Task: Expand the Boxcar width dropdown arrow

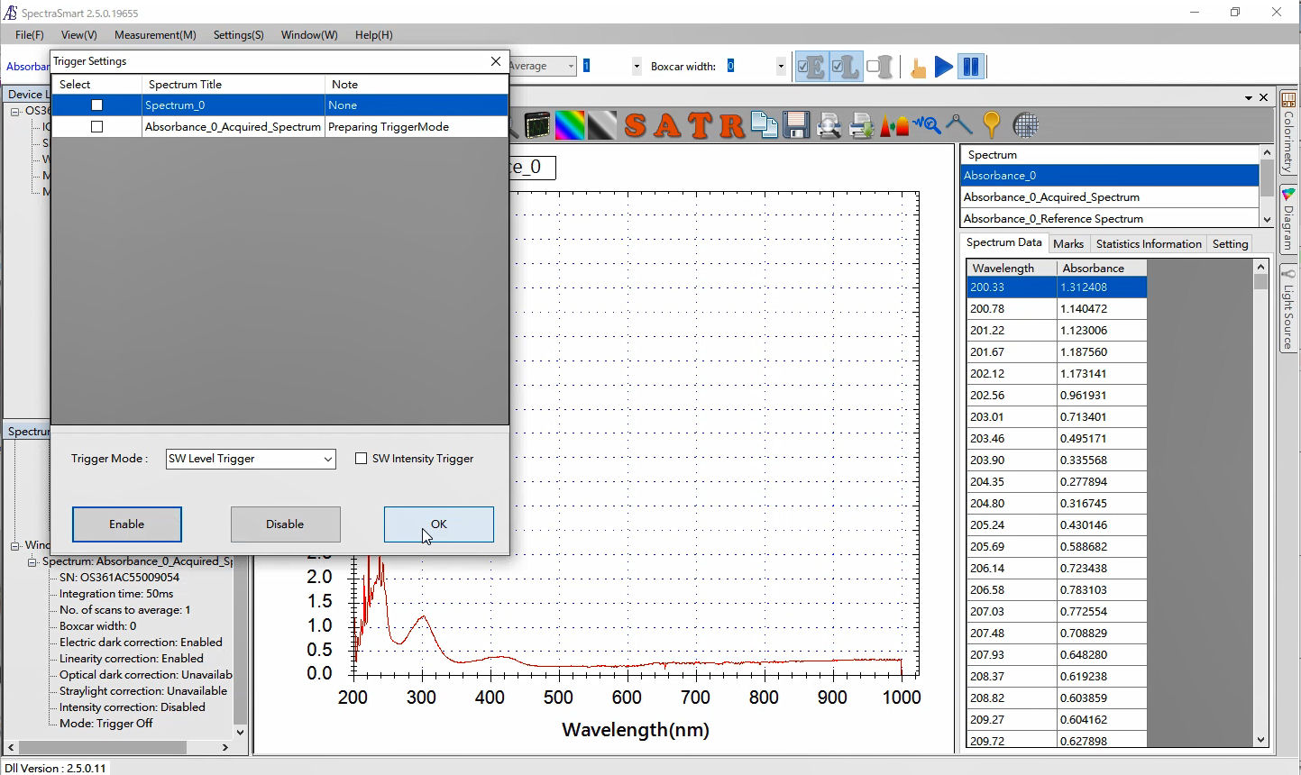Action: click(x=780, y=67)
